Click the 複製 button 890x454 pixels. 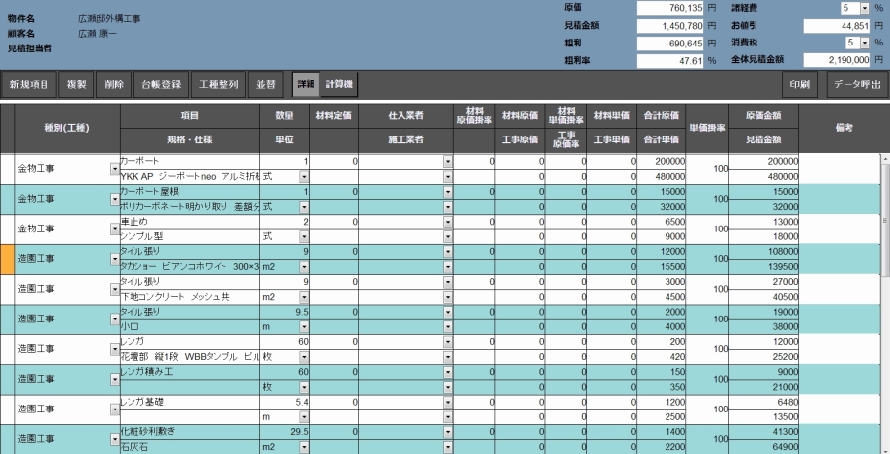pos(76,84)
